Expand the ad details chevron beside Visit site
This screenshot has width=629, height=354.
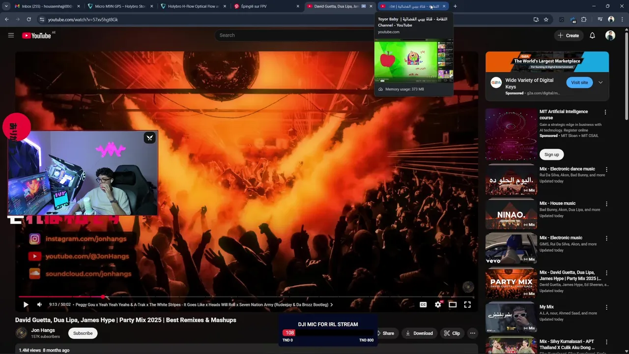600,83
